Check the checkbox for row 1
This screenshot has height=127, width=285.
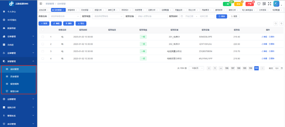point(43,37)
